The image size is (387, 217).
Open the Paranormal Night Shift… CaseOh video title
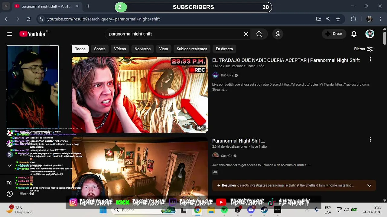pos(239,141)
